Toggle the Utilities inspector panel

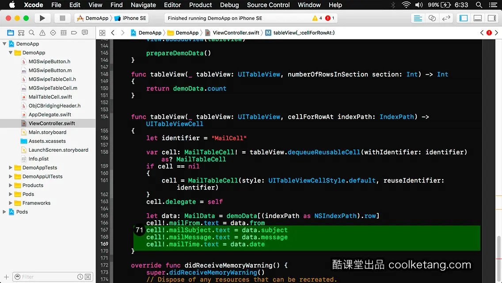492,18
